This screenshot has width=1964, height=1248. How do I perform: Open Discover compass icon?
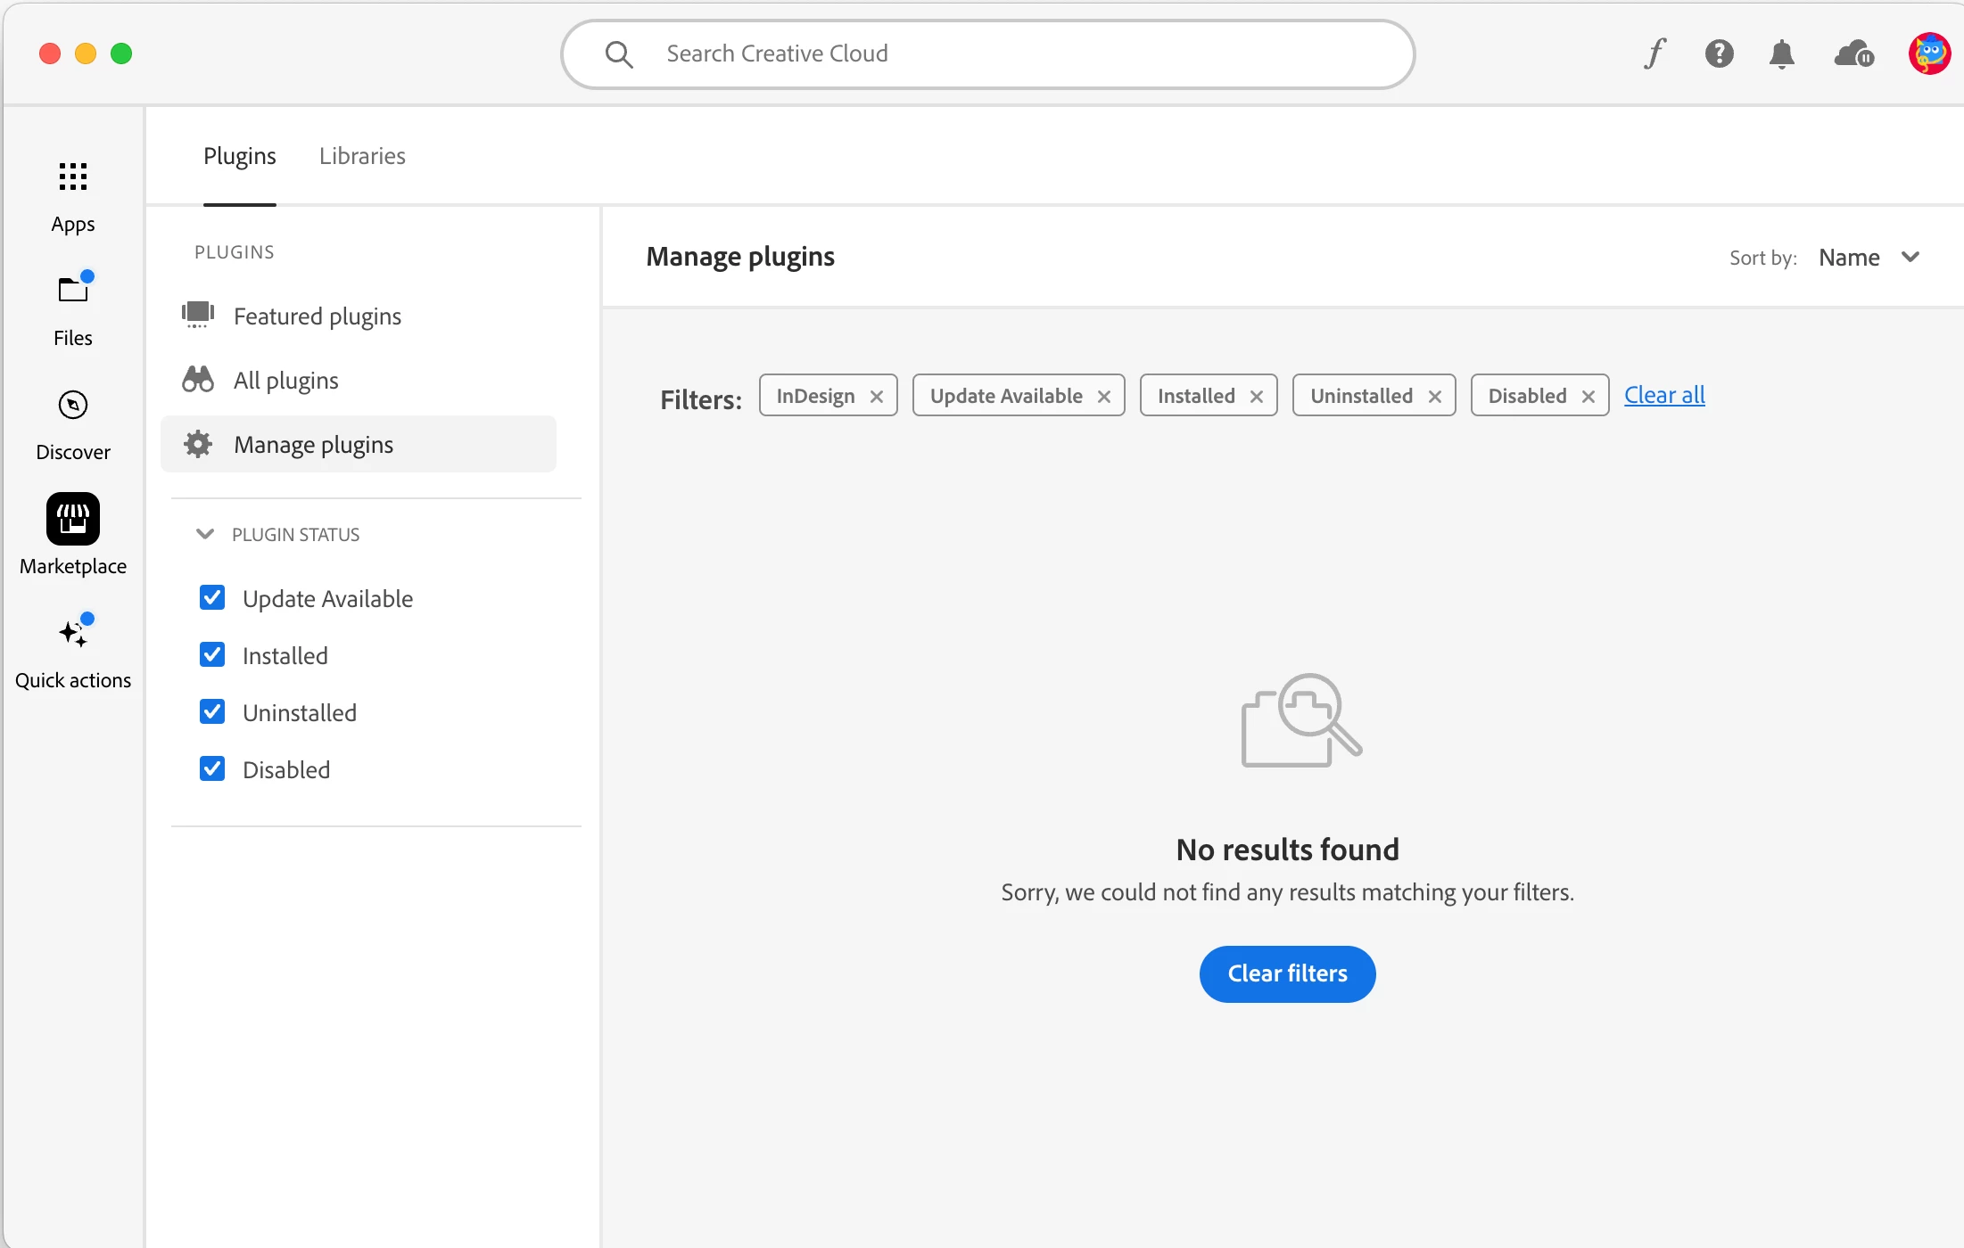[73, 406]
